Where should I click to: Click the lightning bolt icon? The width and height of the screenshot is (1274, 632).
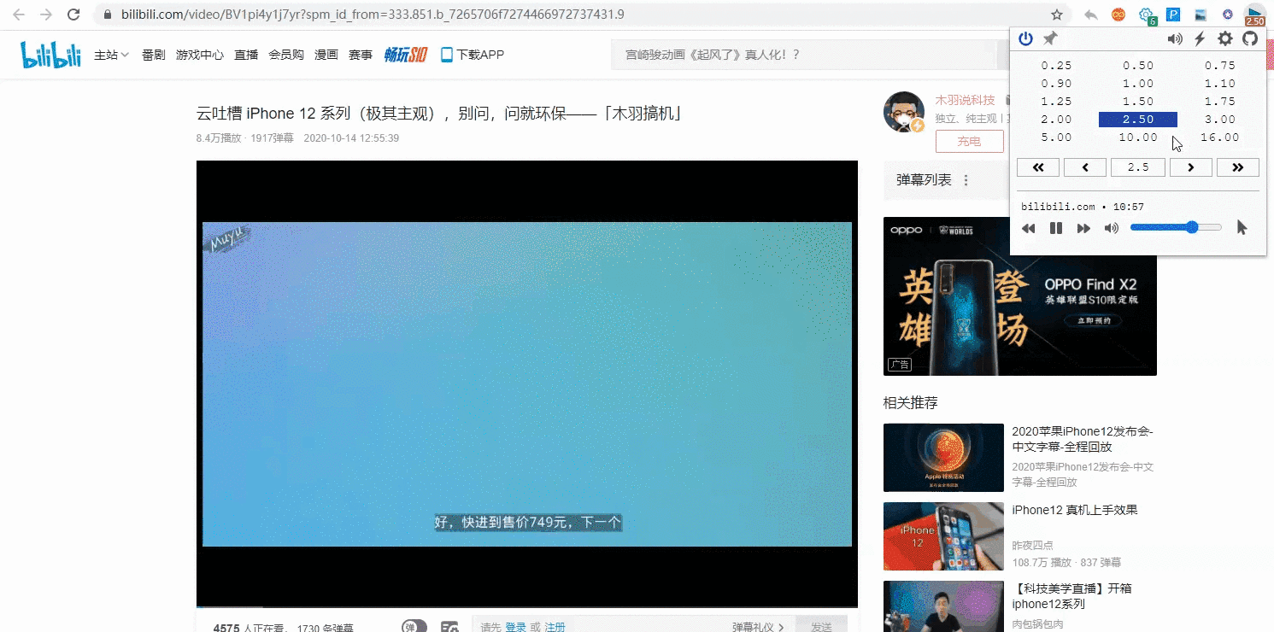(x=1200, y=38)
